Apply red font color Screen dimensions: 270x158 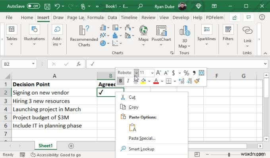coord(156,81)
